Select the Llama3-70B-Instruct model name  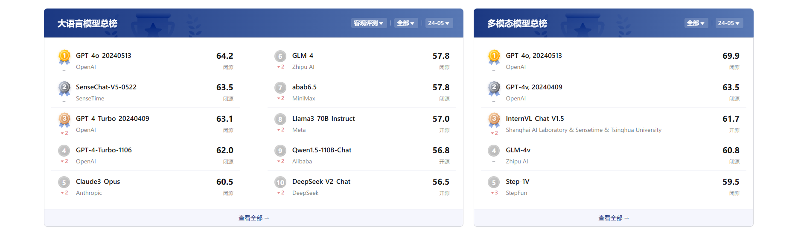pos(323,119)
